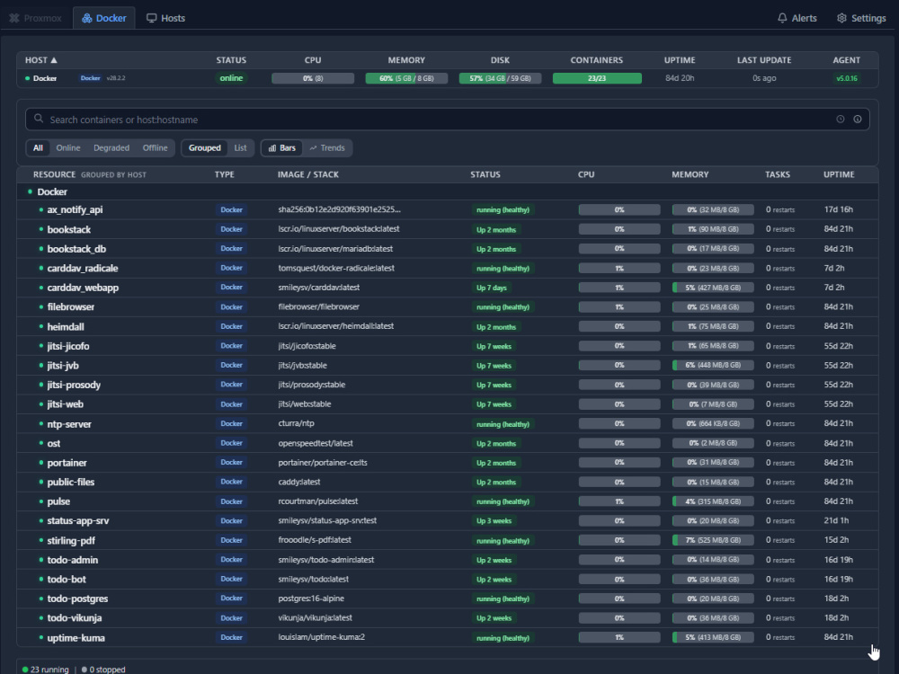Sort hosts by the HOST column
Viewport: 899px width, 674px height.
point(40,60)
